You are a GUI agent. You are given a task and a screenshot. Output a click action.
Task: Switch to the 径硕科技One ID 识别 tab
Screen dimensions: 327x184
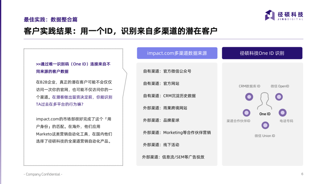[262, 53]
